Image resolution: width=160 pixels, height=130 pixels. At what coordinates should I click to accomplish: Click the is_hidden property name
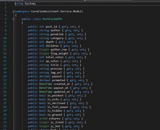coord(54,111)
